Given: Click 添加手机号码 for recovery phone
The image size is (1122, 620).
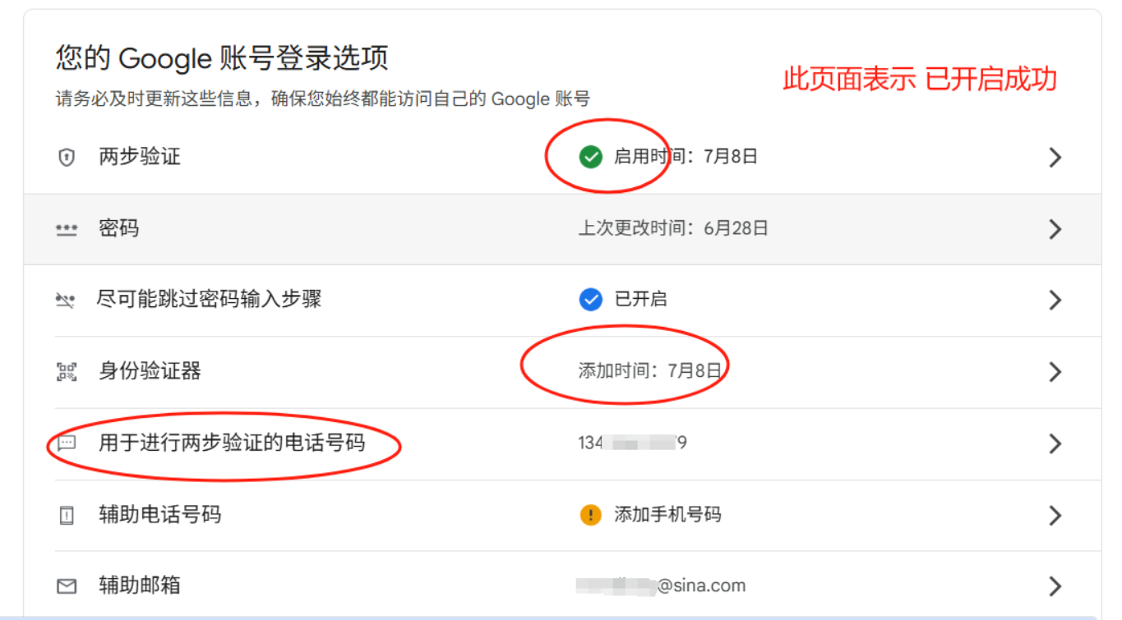Looking at the screenshot, I should [667, 515].
